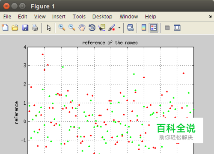Click the y-axis tick label -1

pos(24,140)
